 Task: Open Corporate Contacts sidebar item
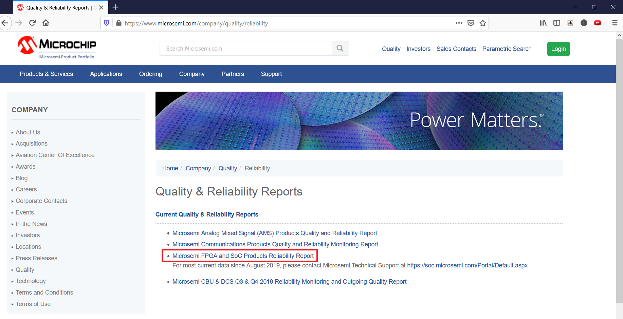pyautogui.click(x=41, y=201)
